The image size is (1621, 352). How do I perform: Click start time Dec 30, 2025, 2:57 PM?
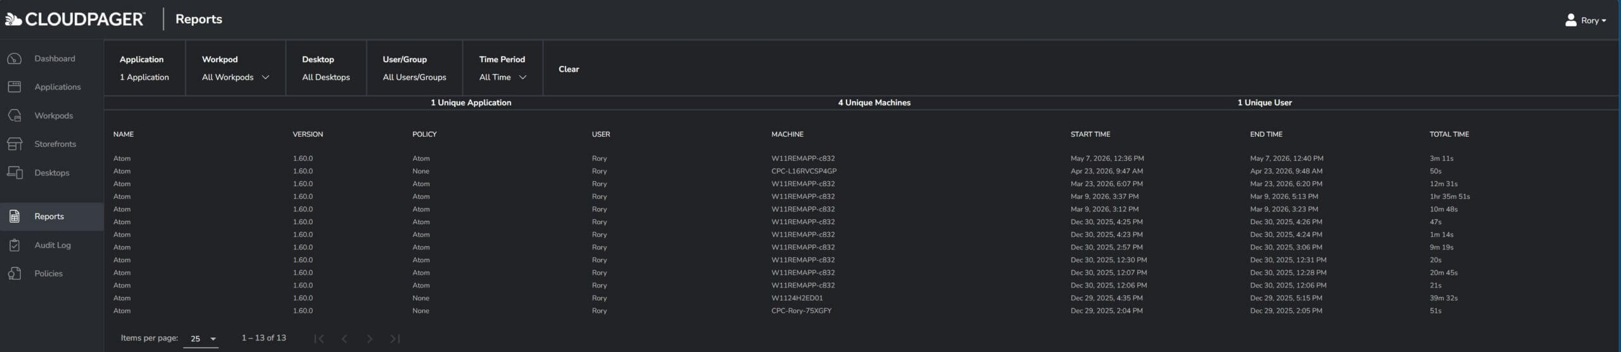coord(1107,248)
